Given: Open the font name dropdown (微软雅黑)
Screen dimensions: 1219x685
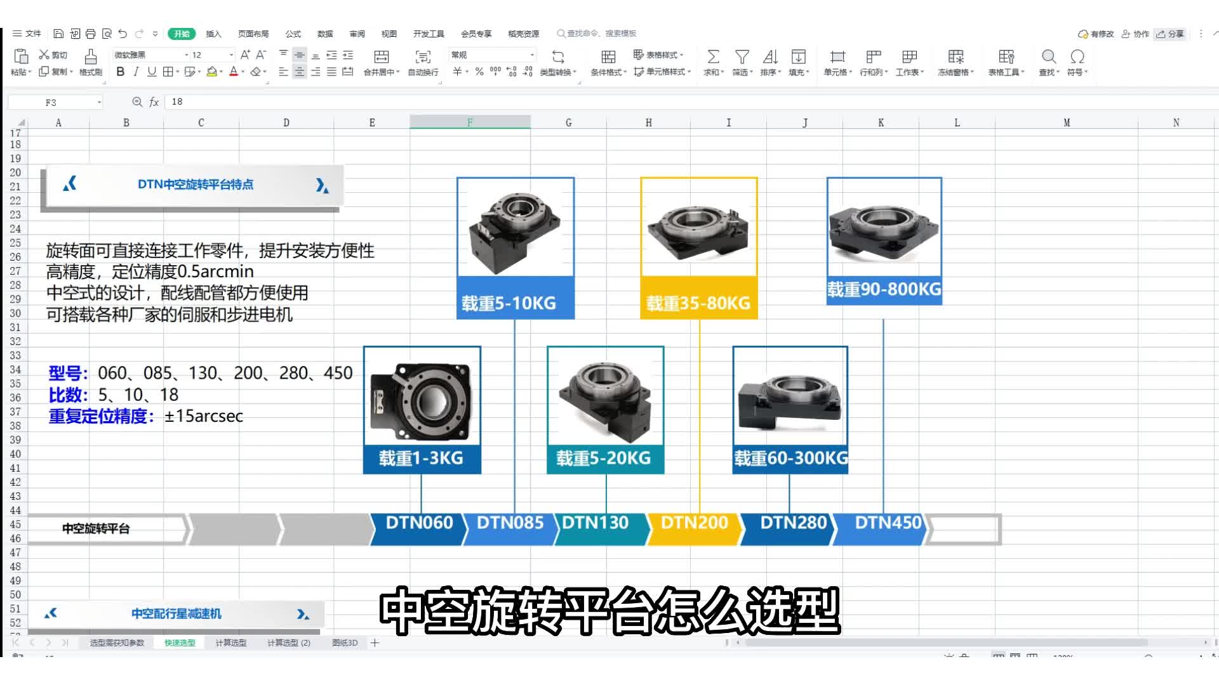Looking at the screenshot, I should 186,55.
